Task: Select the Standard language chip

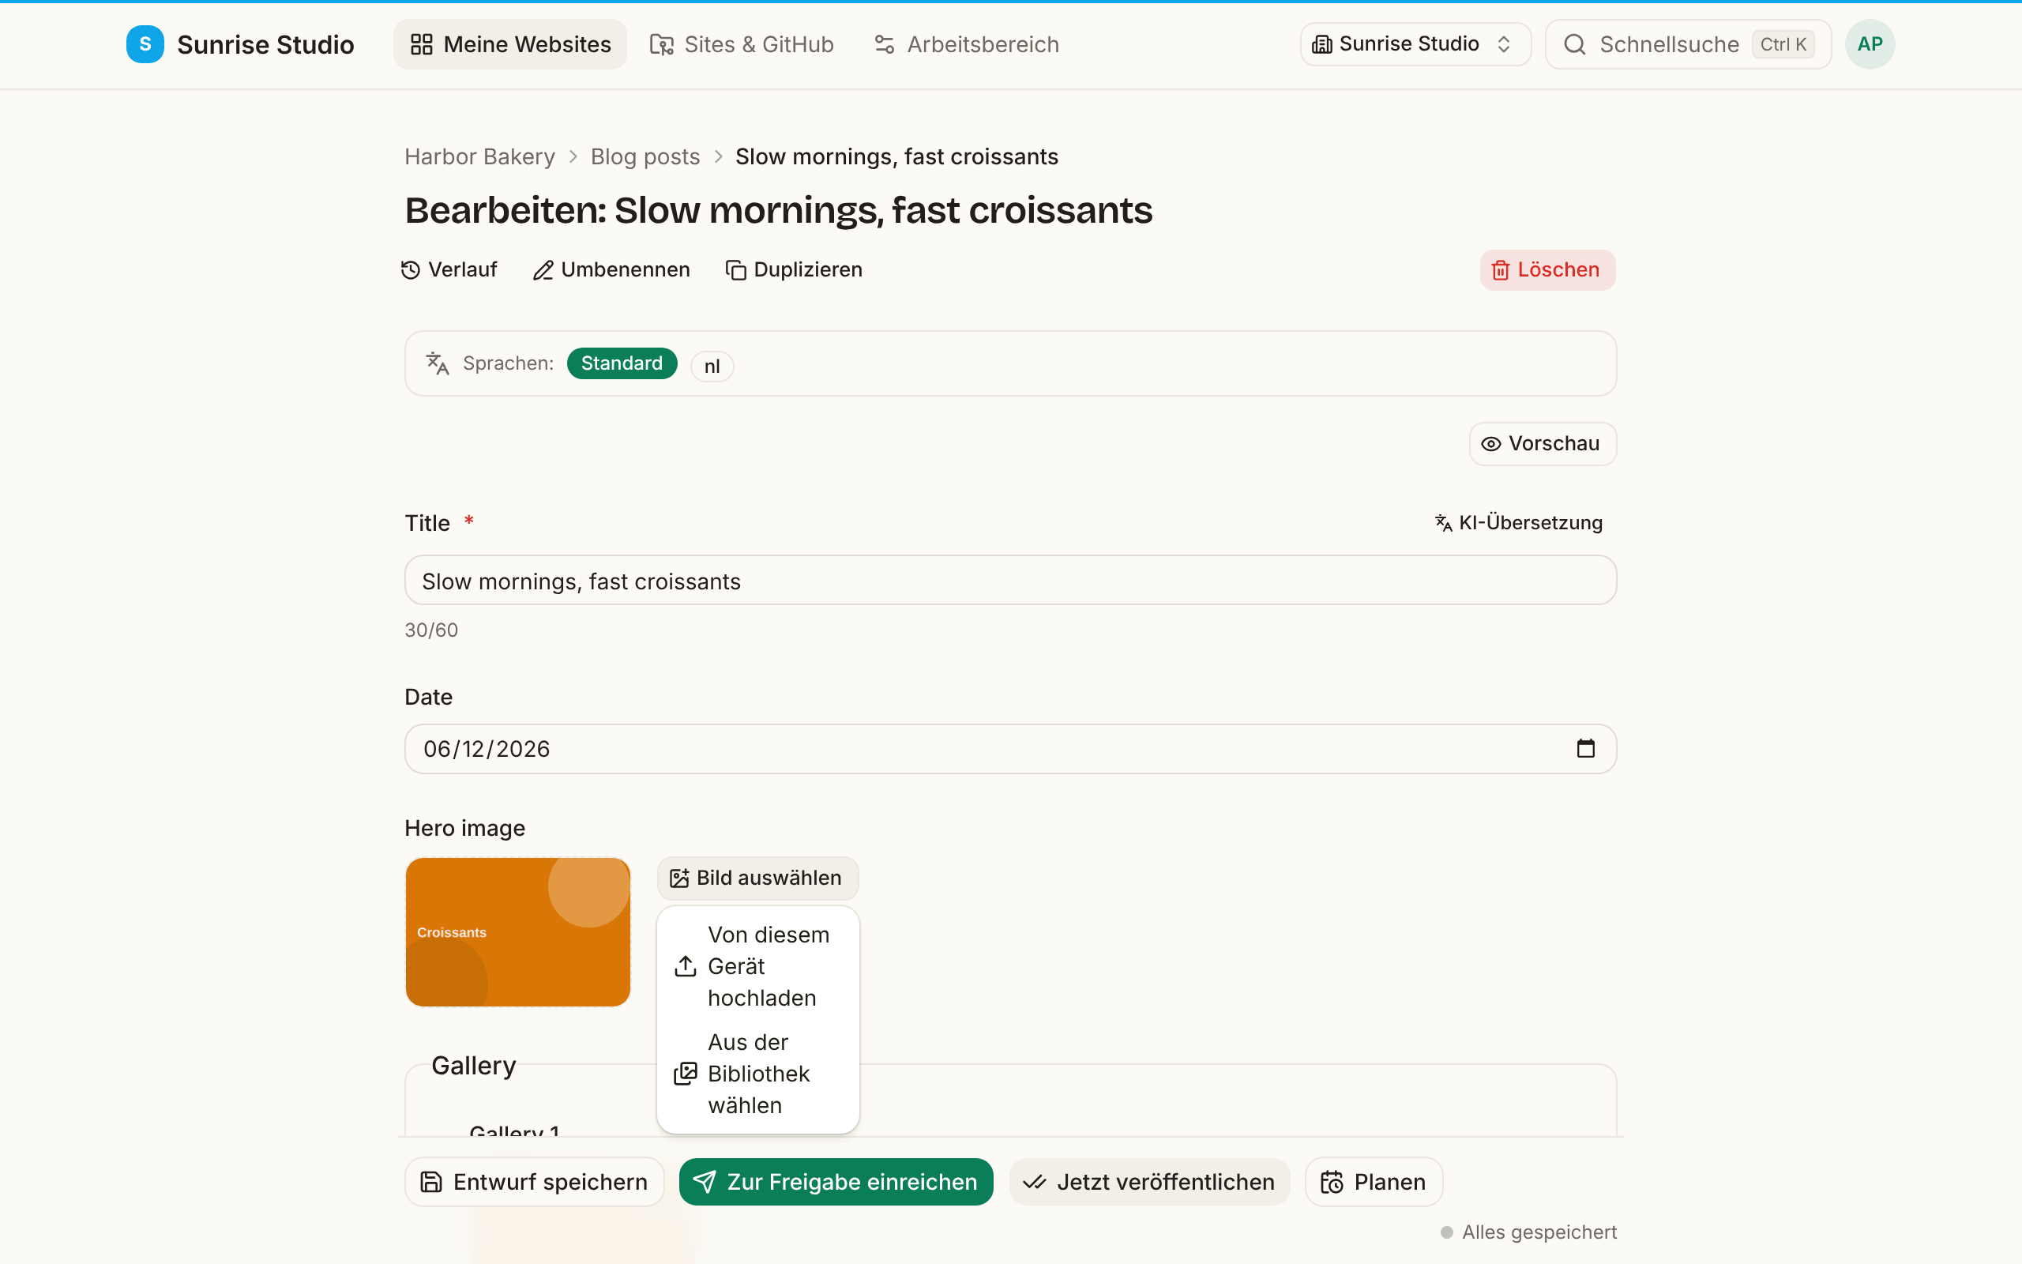Action: (x=622, y=363)
